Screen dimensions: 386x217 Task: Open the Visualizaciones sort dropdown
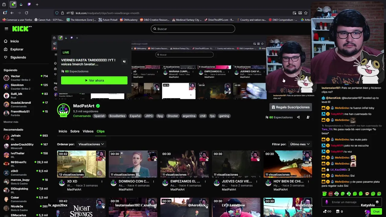pos(91,144)
